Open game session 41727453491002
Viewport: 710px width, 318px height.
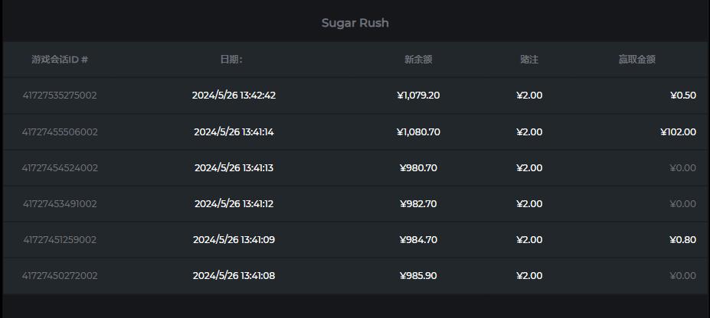(60, 203)
